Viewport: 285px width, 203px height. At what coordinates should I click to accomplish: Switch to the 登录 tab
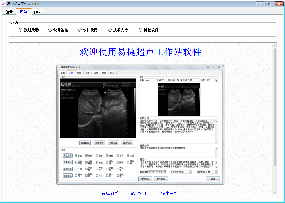click(9, 12)
